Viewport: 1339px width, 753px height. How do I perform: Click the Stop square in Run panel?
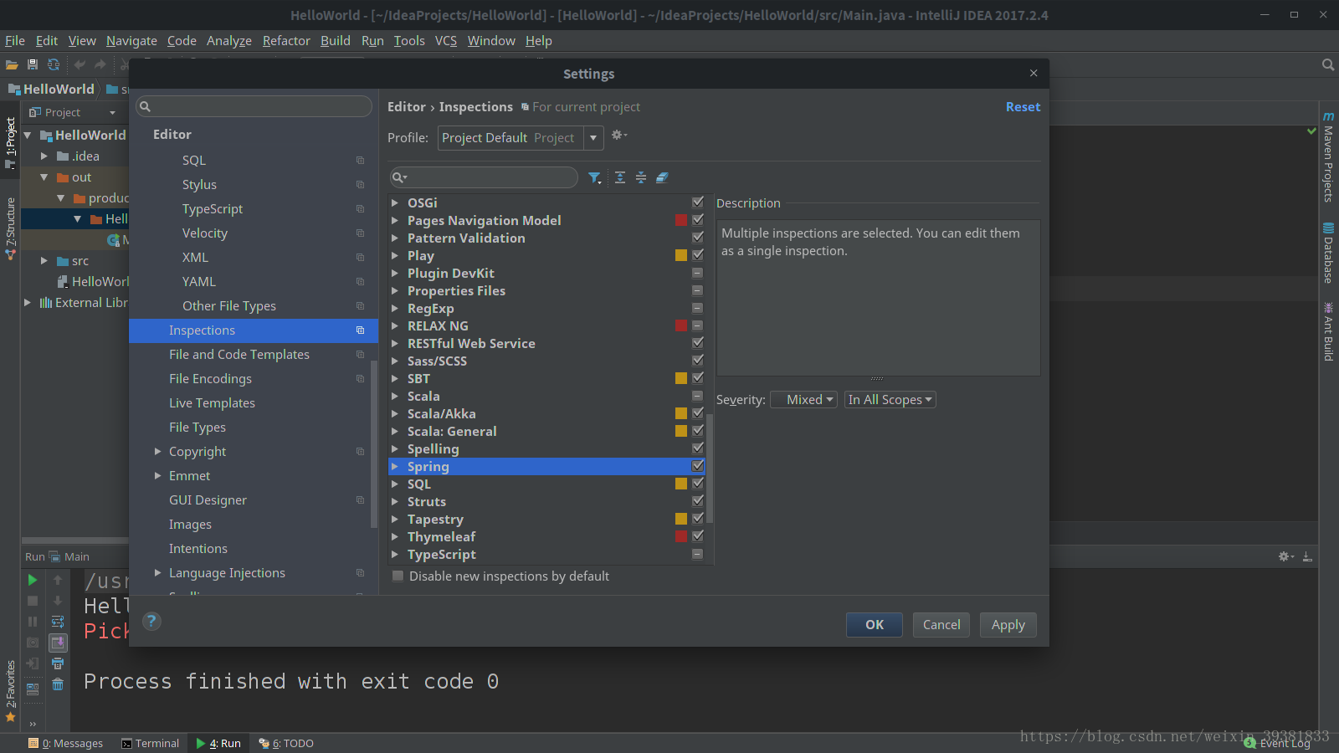pos(33,601)
